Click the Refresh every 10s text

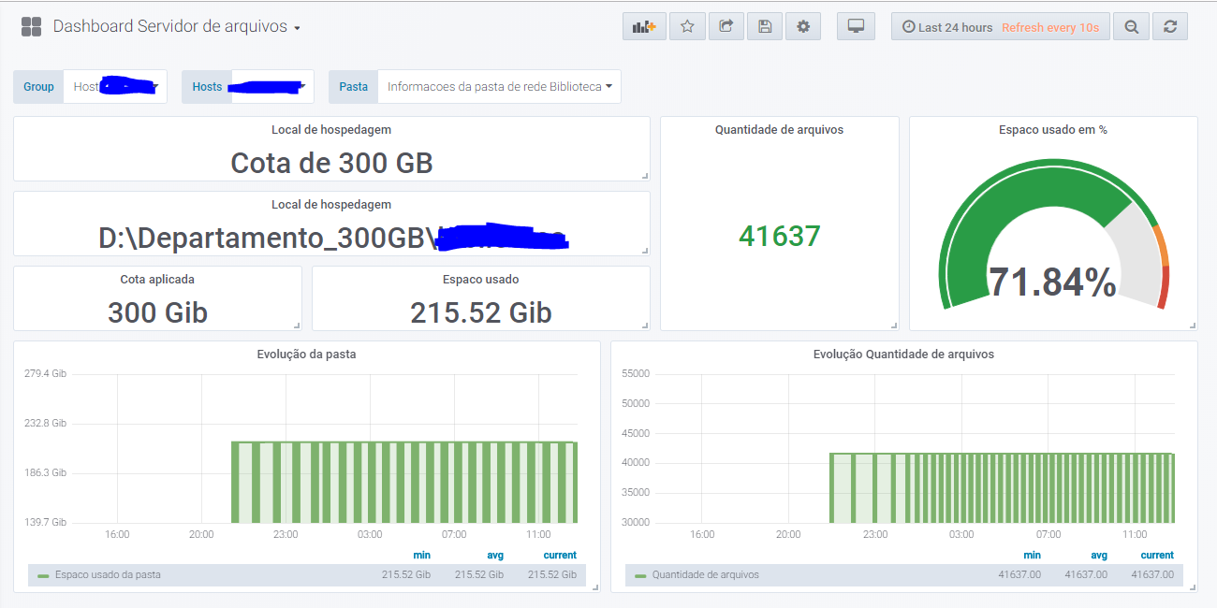click(1050, 27)
